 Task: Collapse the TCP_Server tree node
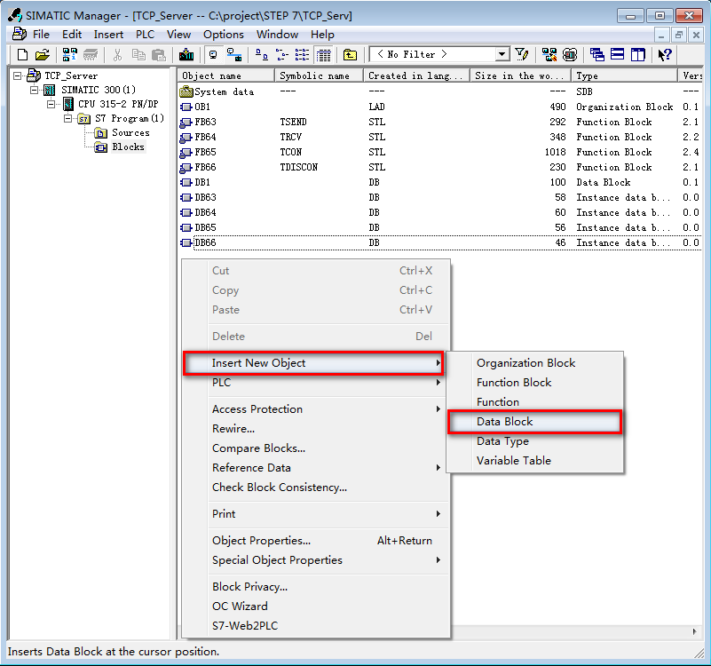[17, 75]
